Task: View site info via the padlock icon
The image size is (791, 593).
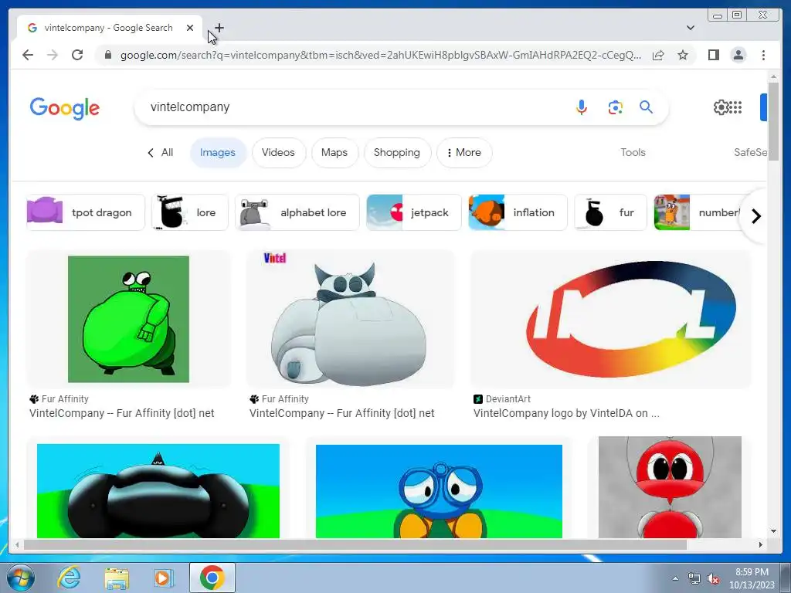Action: coord(107,55)
